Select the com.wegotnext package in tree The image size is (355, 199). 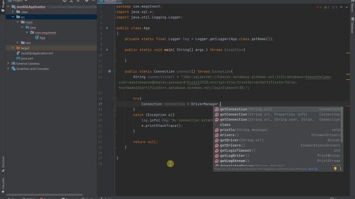click(43, 33)
